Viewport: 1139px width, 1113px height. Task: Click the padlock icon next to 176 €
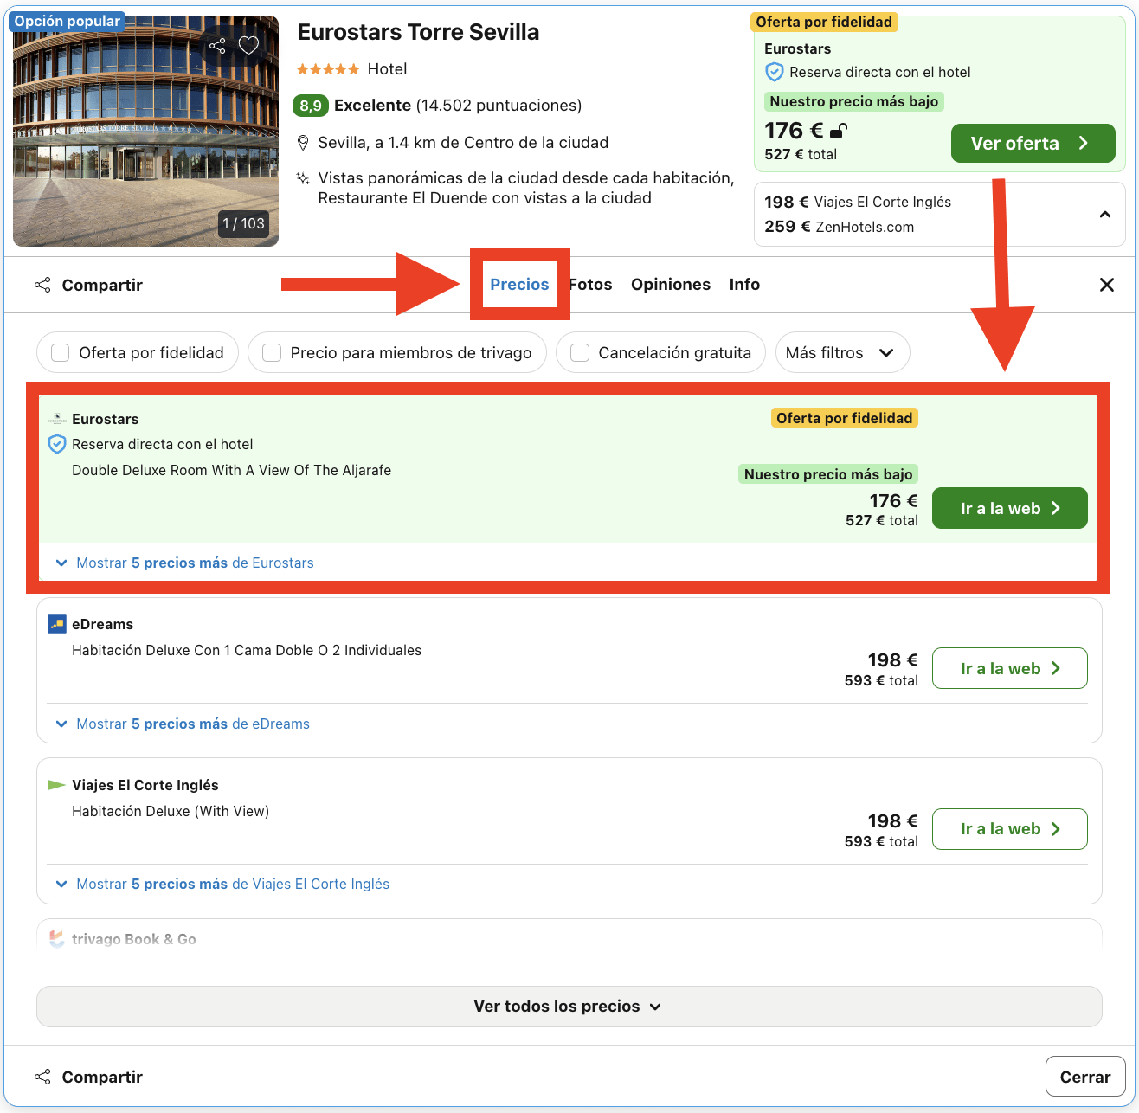click(838, 130)
